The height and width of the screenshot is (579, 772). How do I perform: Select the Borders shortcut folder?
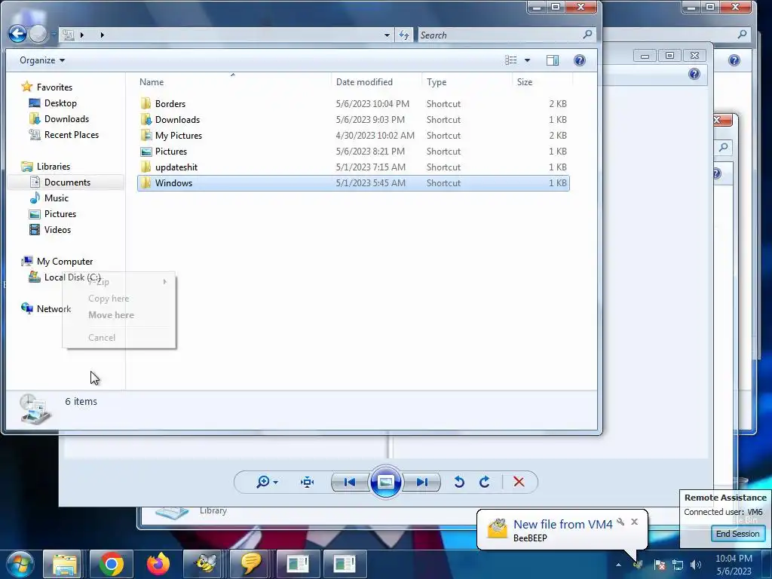tap(353, 104)
